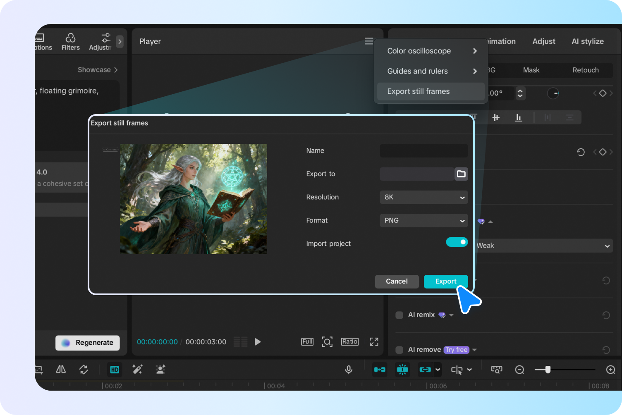
Task: Check the AI remove checkbox
Action: (x=399, y=350)
